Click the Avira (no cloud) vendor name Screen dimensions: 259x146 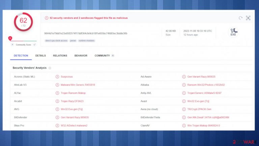coord(149,109)
